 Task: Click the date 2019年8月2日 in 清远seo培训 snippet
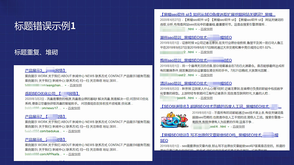coord(170,89)
